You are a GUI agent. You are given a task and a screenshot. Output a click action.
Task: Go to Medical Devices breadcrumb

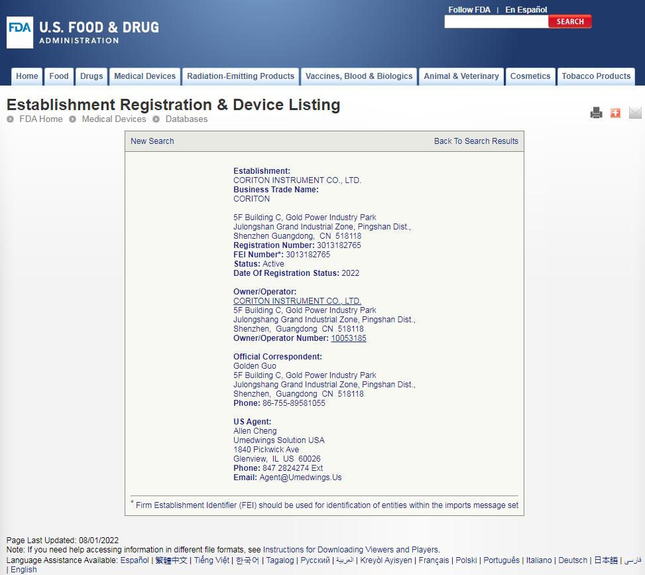point(114,119)
